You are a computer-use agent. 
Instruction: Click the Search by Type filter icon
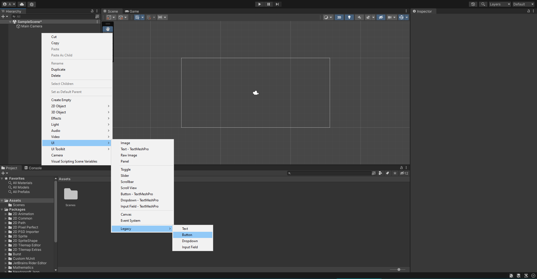pos(380,173)
